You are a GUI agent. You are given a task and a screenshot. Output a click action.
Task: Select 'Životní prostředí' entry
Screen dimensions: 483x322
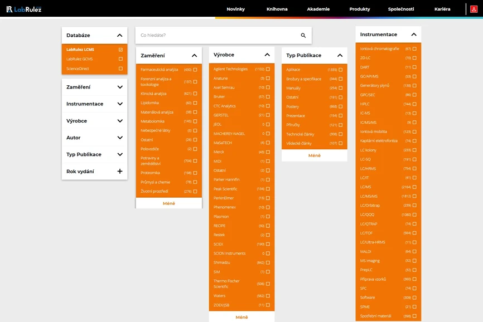[x=169, y=191]
